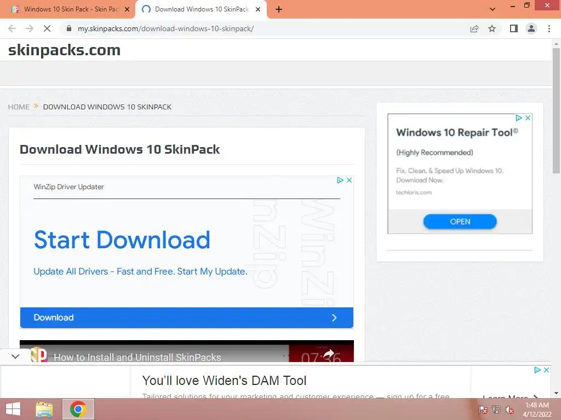Click OPEN in the Windows 10 Repair Tool ad

pyautogui.click(x=460, y=221)
